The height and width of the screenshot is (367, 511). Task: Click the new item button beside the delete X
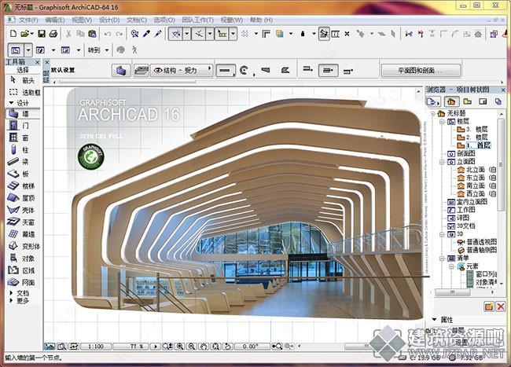tap(489, 306)
